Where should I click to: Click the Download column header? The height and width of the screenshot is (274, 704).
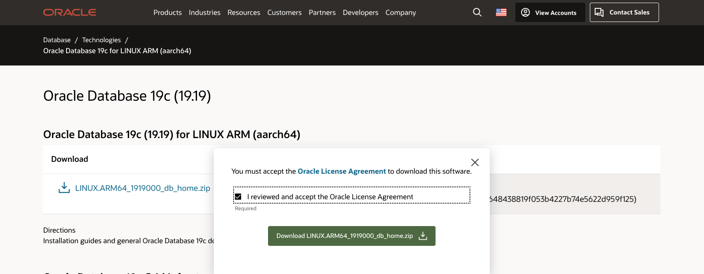click(70, 159)
